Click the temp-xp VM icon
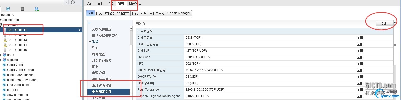This screenshot has height=100, width=401. tap(4, 90)
